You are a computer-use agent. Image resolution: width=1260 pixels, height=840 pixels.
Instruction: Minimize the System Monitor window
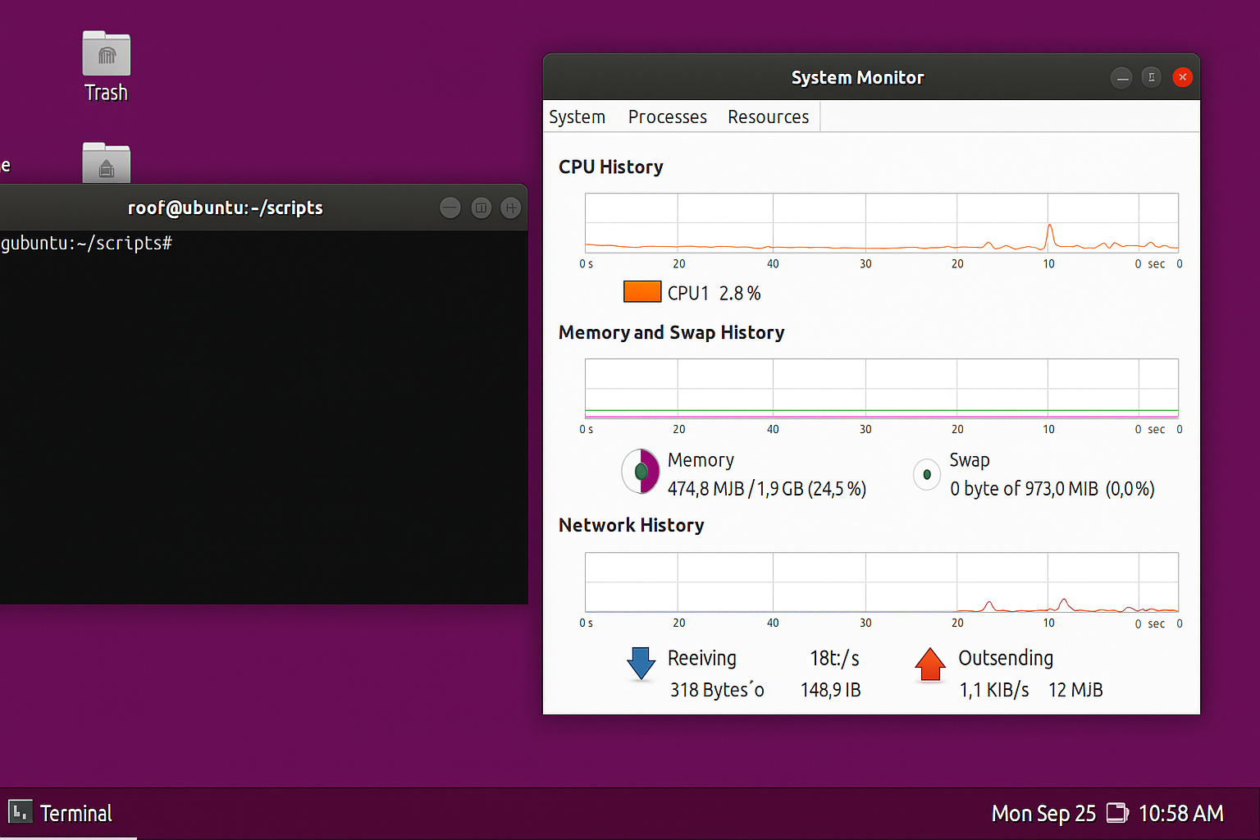1121,78
